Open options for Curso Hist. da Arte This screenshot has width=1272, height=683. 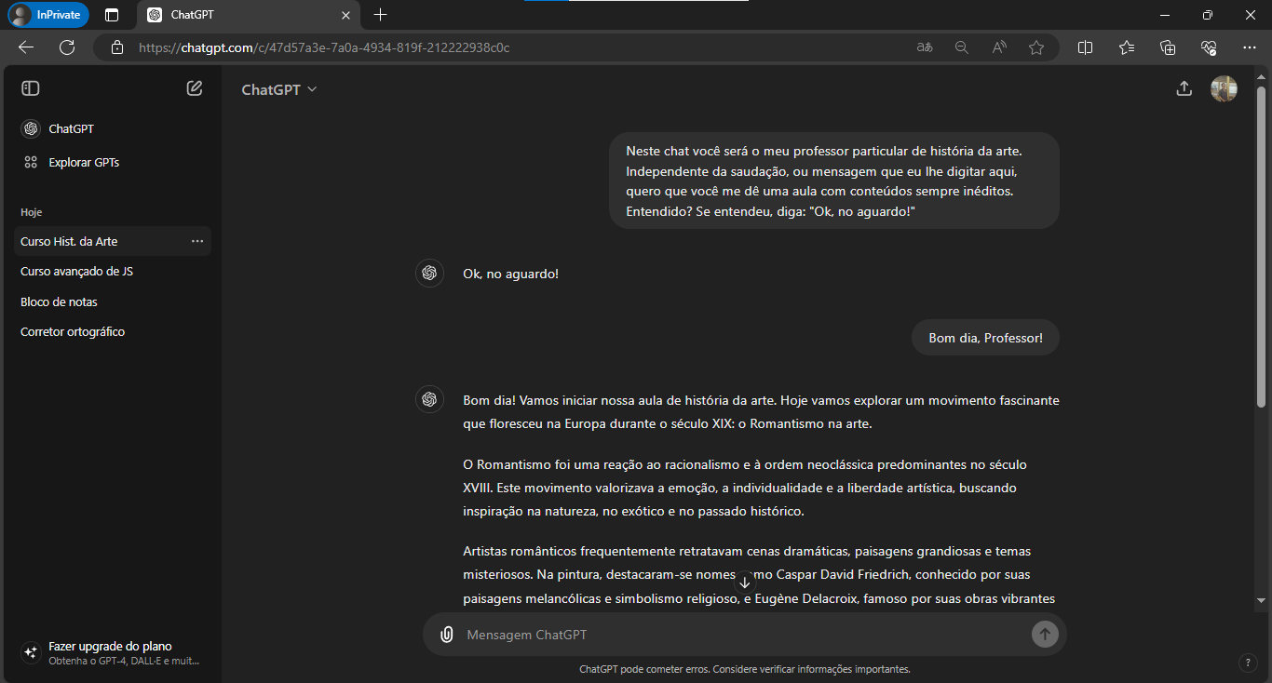[197, 241]
